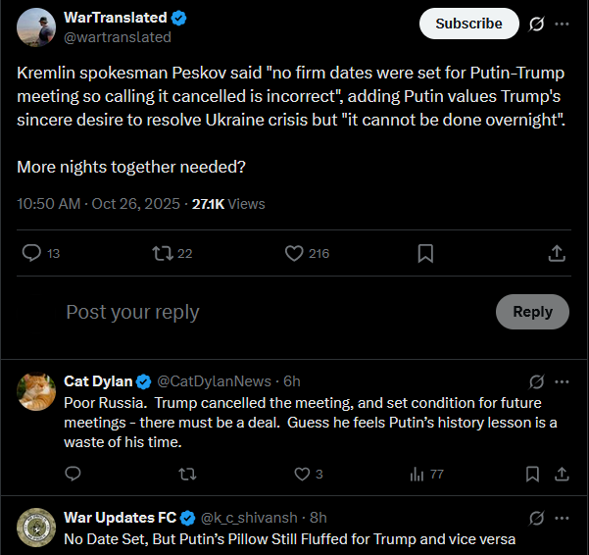Repost the WarTranslated post
The width and height of the screenshot is (589, 555).
(x=163, y=253)
